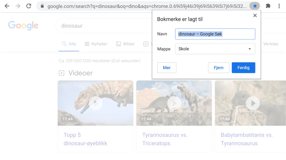Screen dimensions: 286x160
Task: Close the bookmark added dialog
Action: point(255,15)
